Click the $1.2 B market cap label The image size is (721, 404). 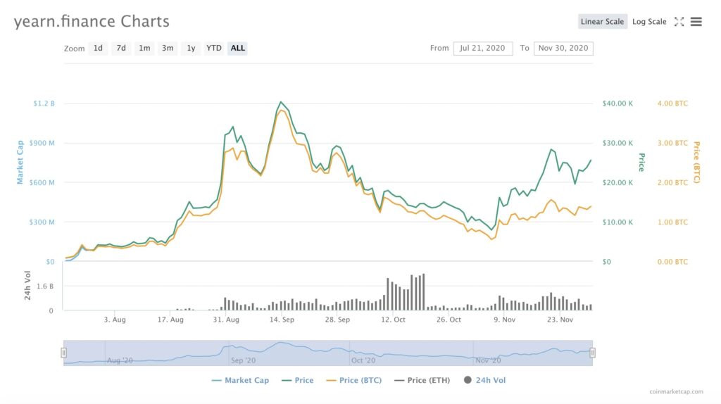click(44, 103)
